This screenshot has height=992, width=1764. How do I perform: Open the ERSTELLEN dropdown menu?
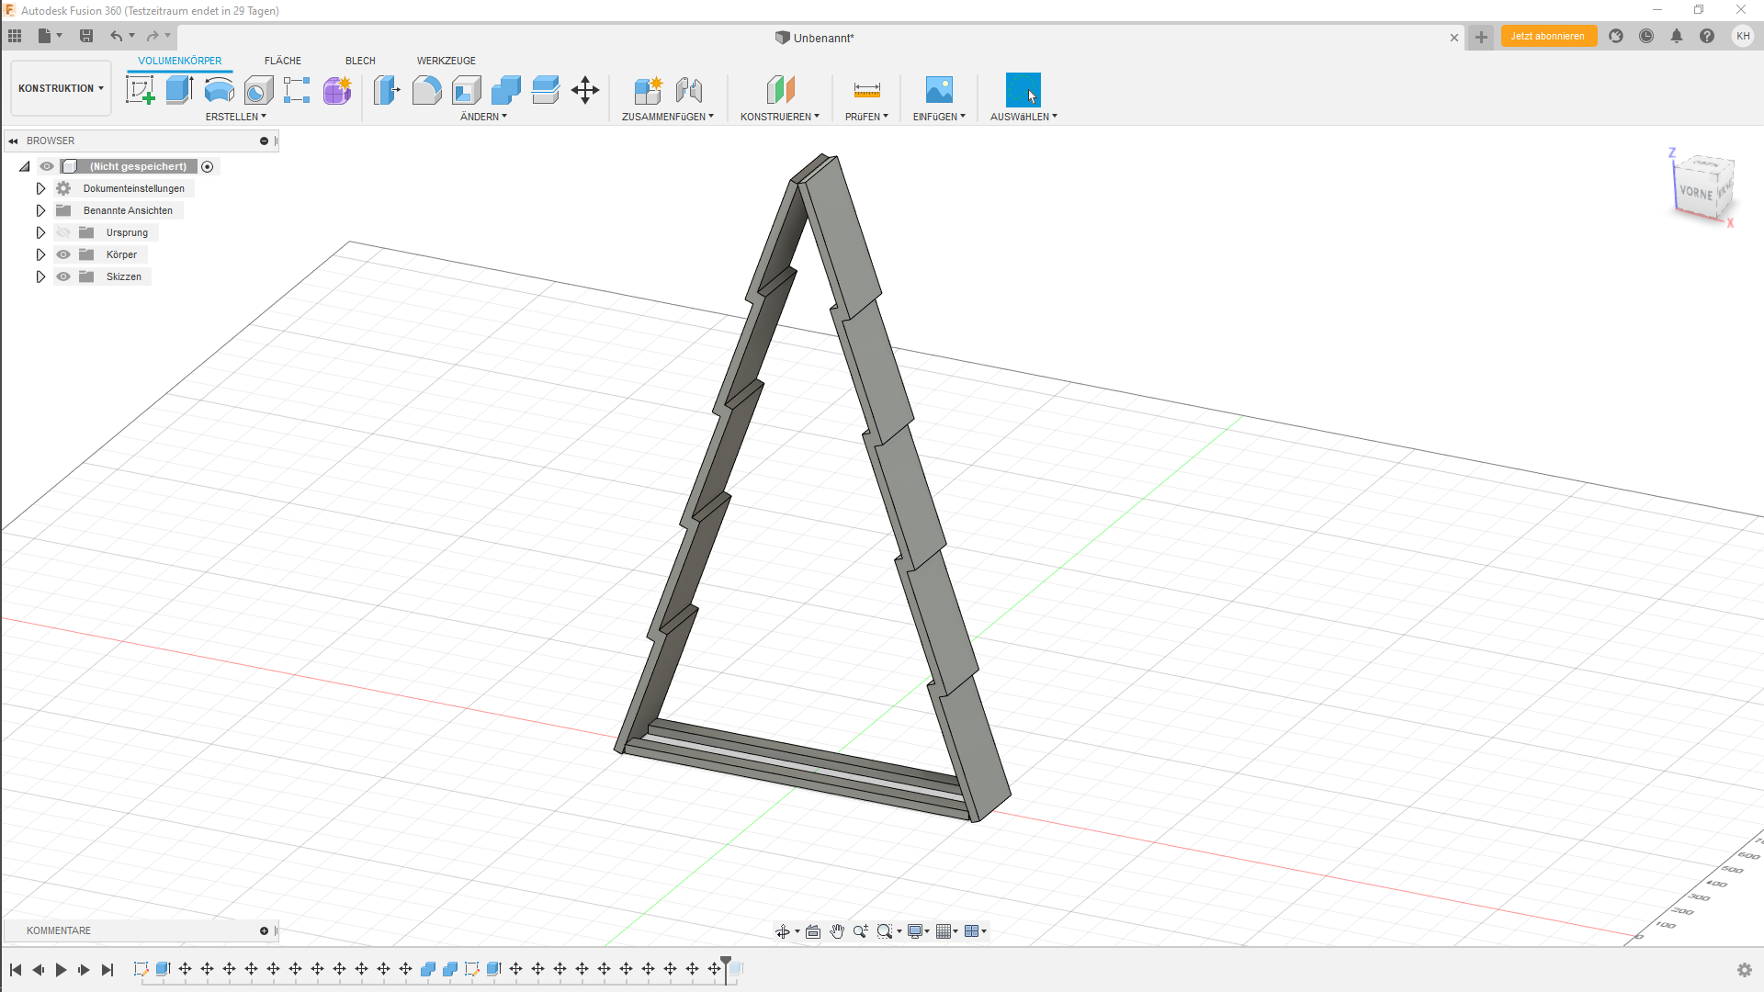pyautogui.click(x=235, y=117)
